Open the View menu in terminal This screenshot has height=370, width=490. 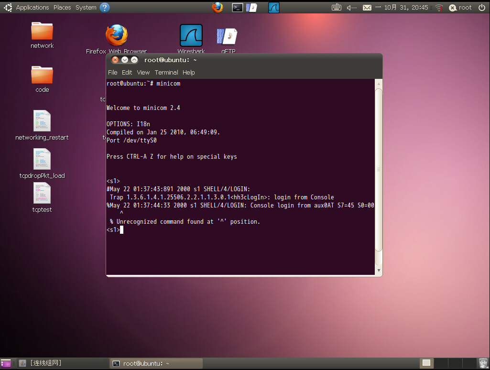tap(143, 73)
